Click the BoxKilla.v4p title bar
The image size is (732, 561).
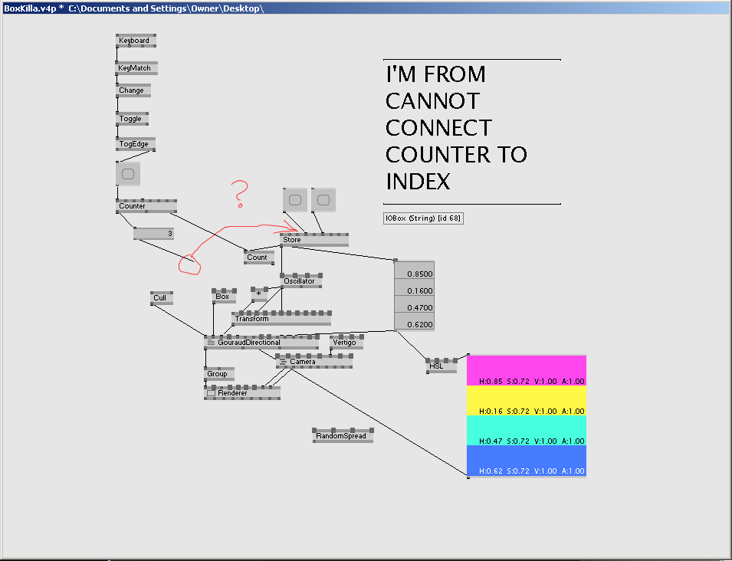tap(366, 8)
